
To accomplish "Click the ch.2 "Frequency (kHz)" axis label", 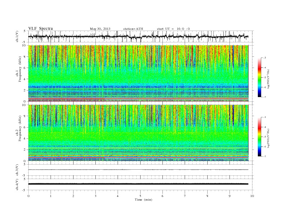I will [x=20, y=128].
